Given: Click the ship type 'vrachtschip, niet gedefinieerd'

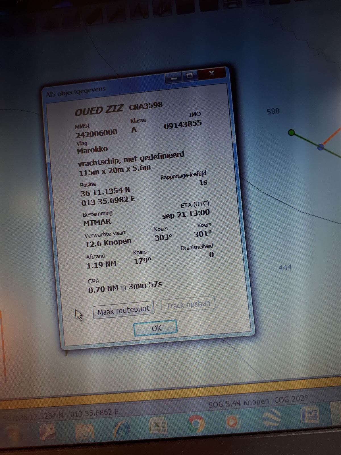Looking at the screenshot, I should [131, 158].
